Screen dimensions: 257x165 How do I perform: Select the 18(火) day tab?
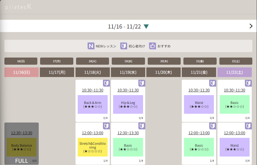coord(93,61)
